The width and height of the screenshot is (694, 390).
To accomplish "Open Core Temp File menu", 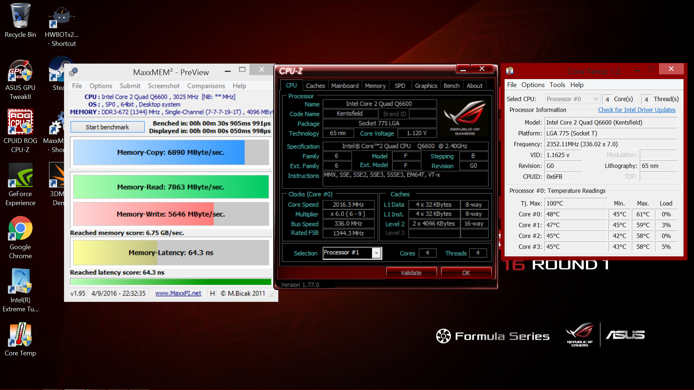I will point(512,84).
